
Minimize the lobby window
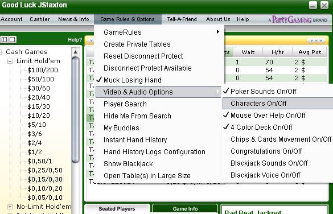pyautogui.click(x=313, y=5)
